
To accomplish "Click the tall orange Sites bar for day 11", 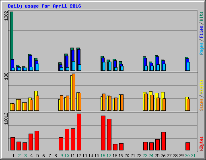I will (74, 92).
